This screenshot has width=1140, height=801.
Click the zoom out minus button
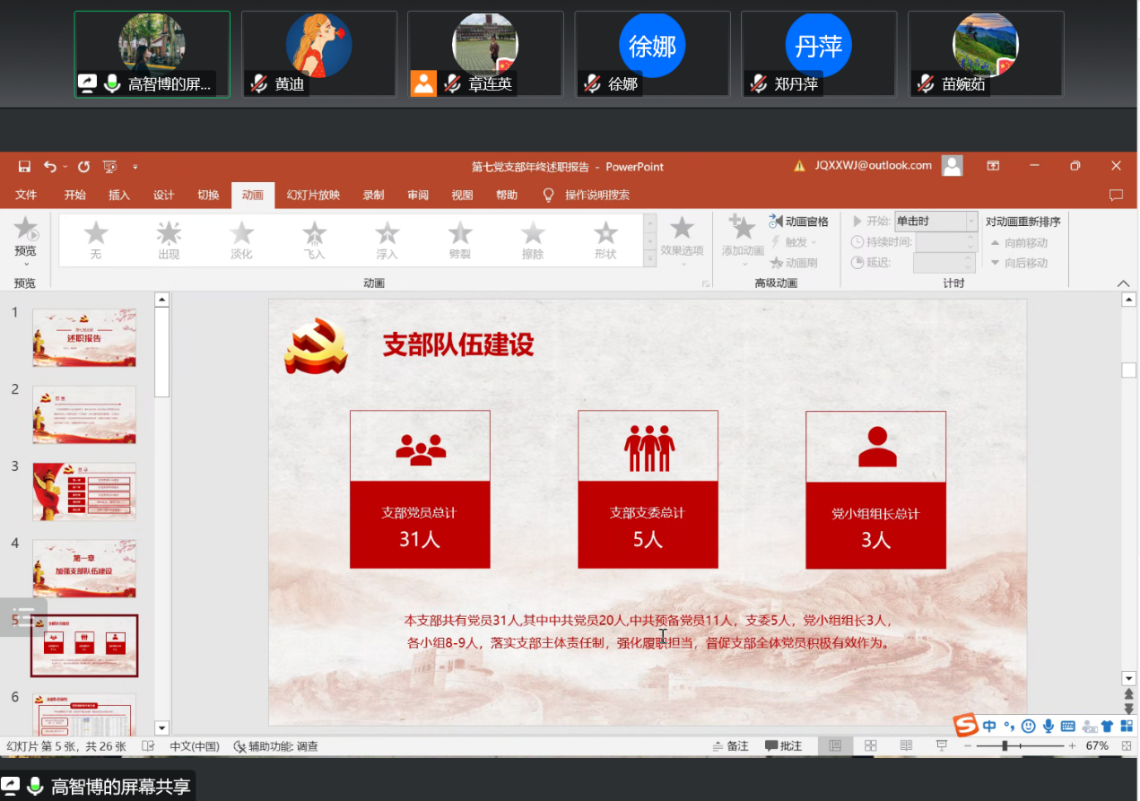pos(969,746)
